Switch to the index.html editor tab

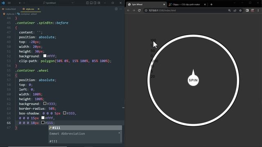coord(9,9)
